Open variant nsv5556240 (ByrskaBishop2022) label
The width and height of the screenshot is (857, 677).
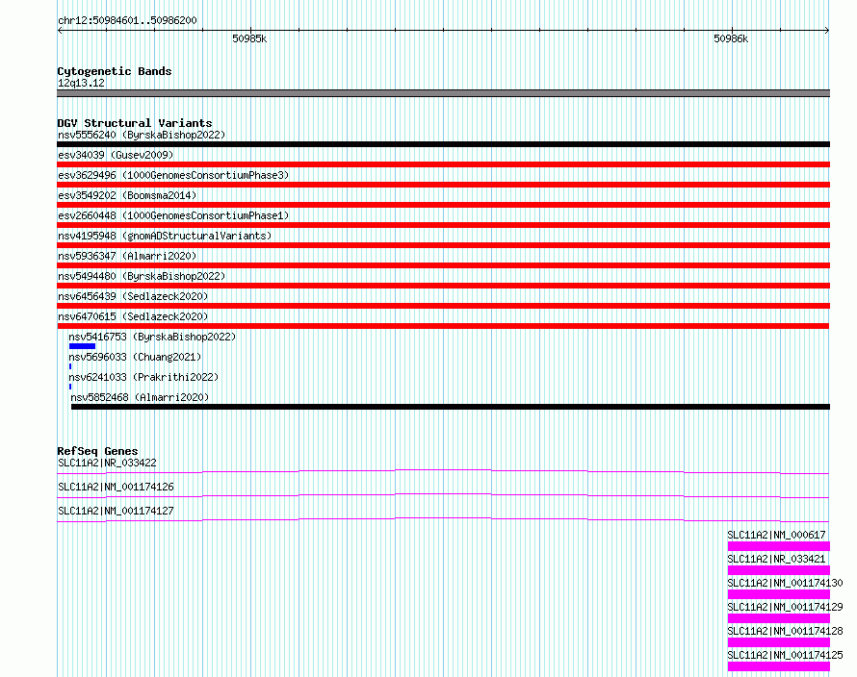tap(142, 135)
